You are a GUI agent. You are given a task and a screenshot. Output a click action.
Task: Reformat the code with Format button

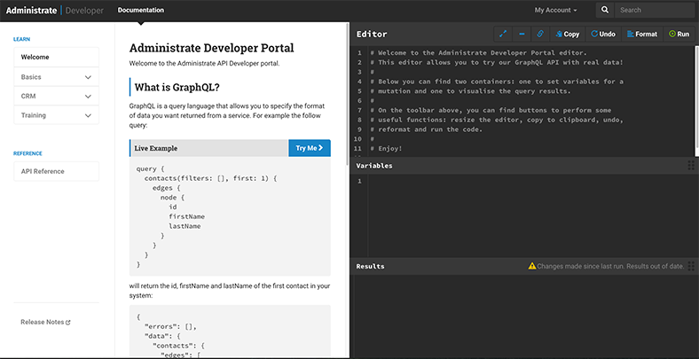[x=642, y=34]
